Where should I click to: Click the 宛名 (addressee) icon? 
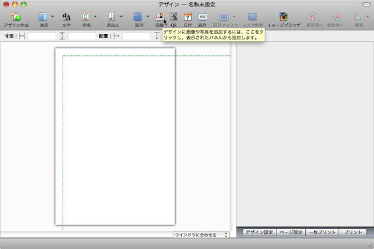click(86, 17)
